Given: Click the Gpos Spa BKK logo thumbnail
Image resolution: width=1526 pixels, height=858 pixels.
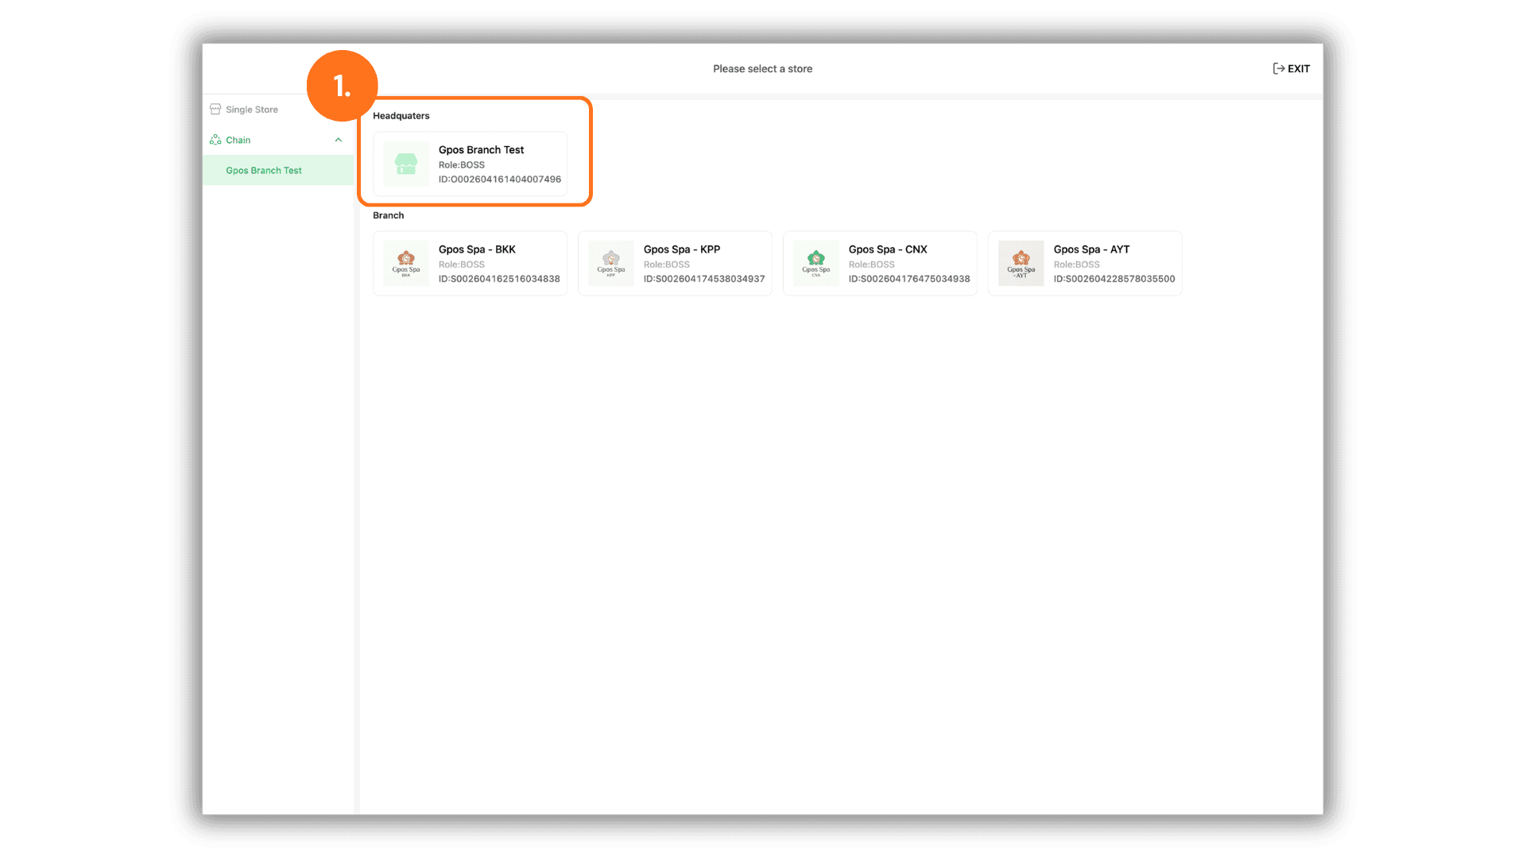Looking at the screenshot, I should [406, 264].
